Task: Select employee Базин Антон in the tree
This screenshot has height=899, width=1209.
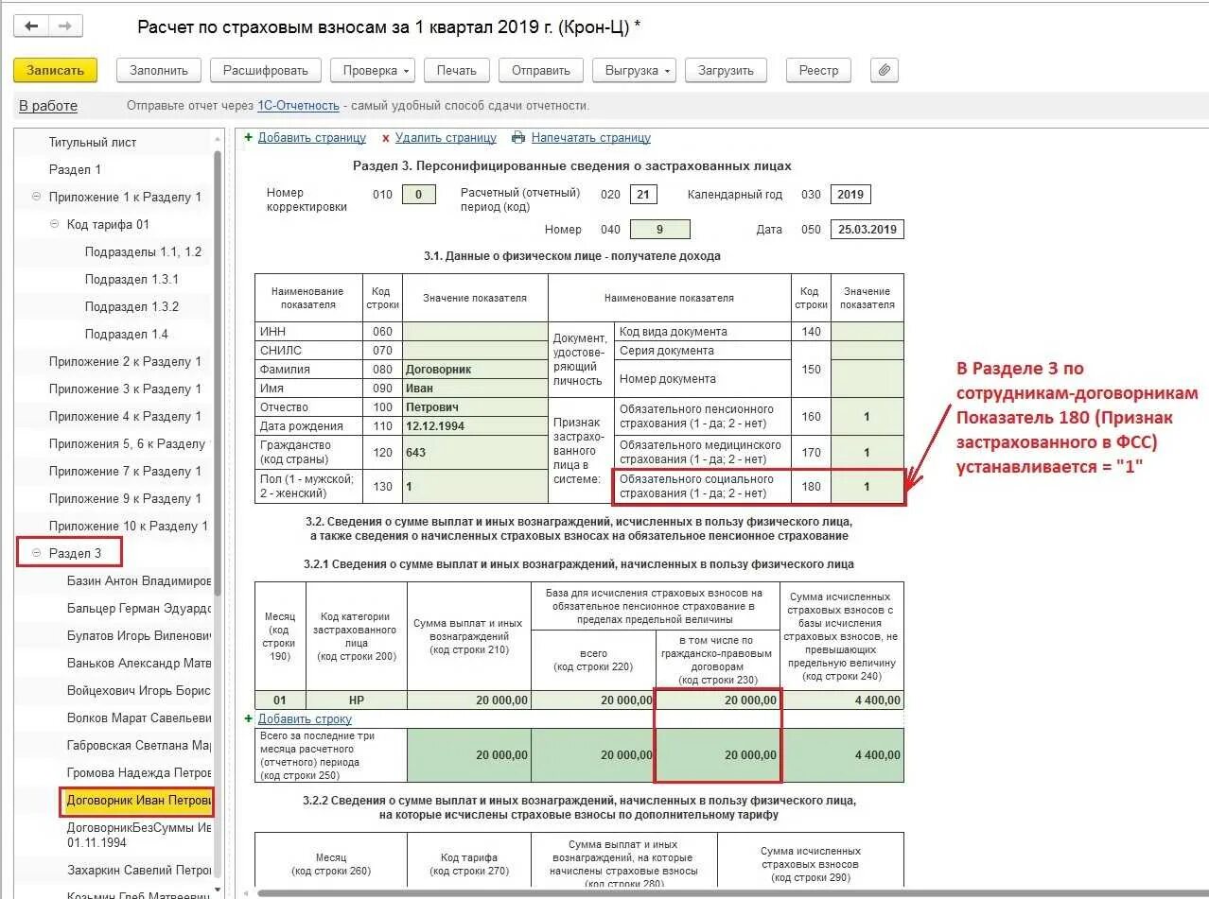Action: coord(139,580)
